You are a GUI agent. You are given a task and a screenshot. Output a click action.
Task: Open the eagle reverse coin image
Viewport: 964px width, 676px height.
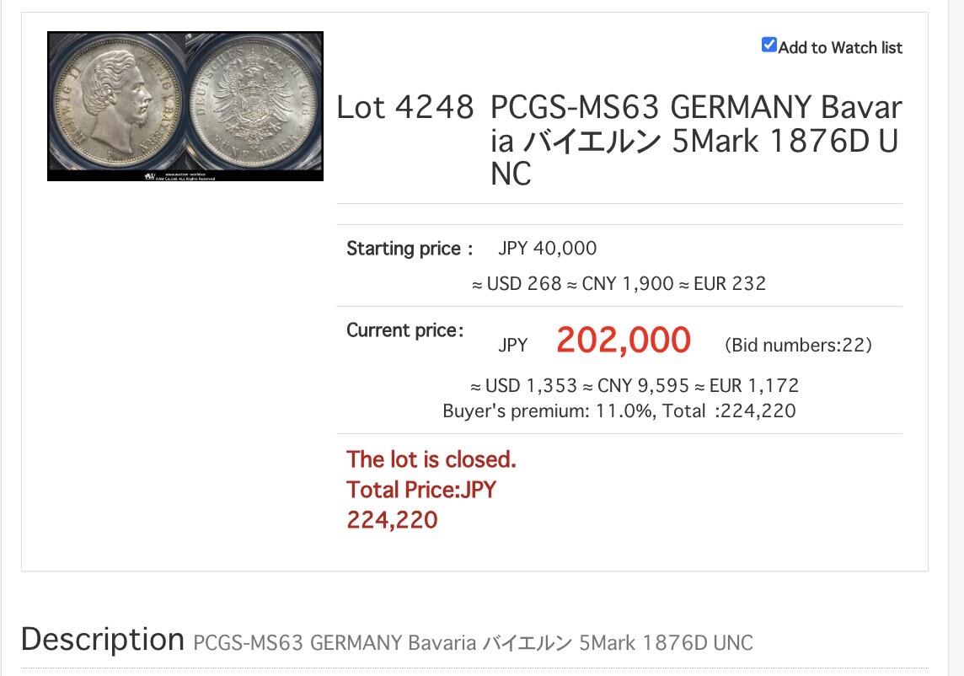(254, 103)
